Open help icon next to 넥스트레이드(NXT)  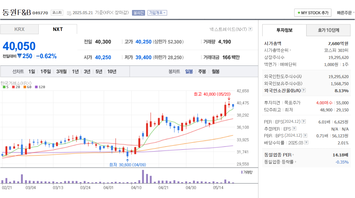pos(250,29)
